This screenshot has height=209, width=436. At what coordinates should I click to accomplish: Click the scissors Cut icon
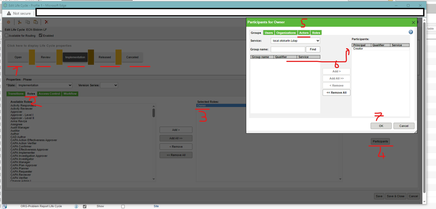pos(19,22)
